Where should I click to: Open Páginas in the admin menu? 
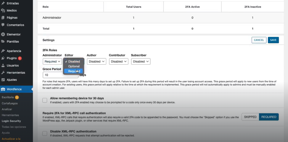tap(12, 18)
